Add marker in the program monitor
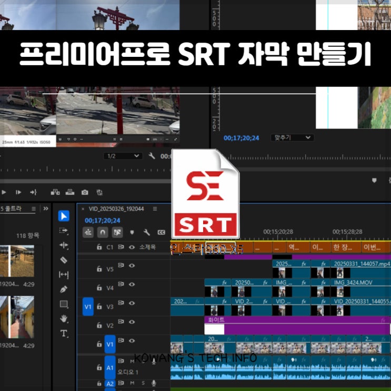The width and height of the screenshot is (391, 391). coord(374,181)
